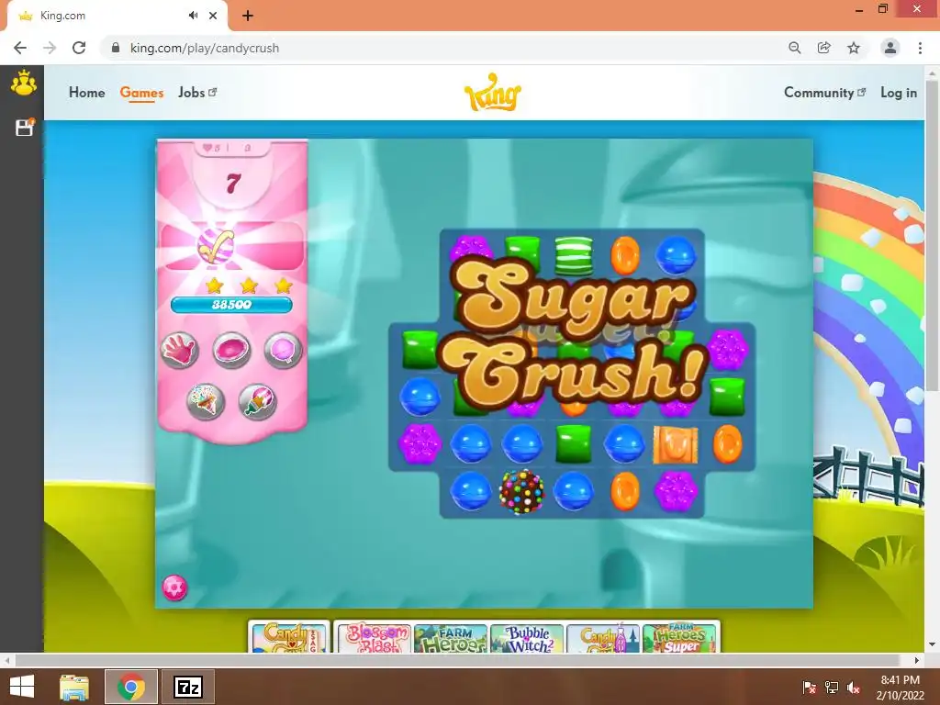940x705 pixels.
Task: Click the completed striped candy goal
Action: click(216, 246)
